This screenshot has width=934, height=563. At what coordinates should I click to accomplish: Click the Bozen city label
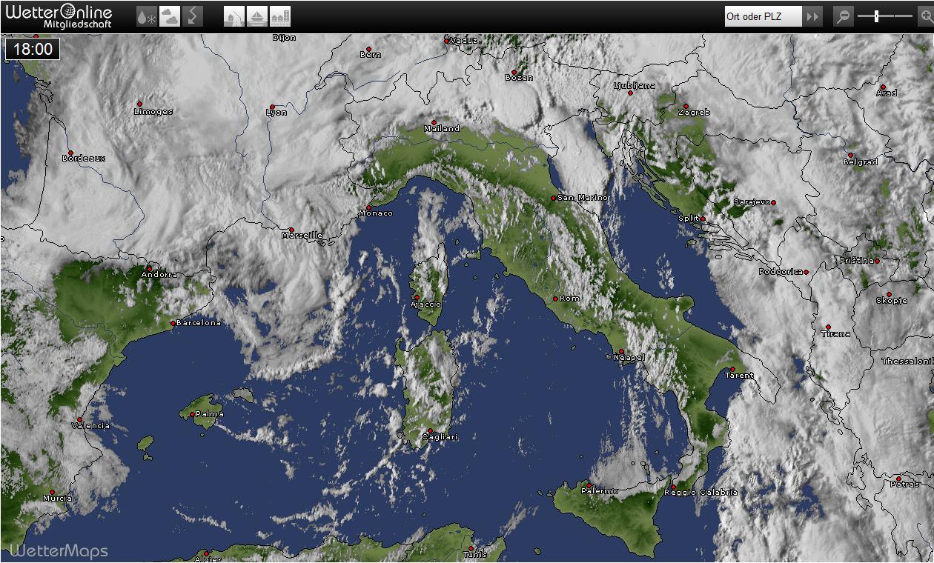(x=519, y=78)
